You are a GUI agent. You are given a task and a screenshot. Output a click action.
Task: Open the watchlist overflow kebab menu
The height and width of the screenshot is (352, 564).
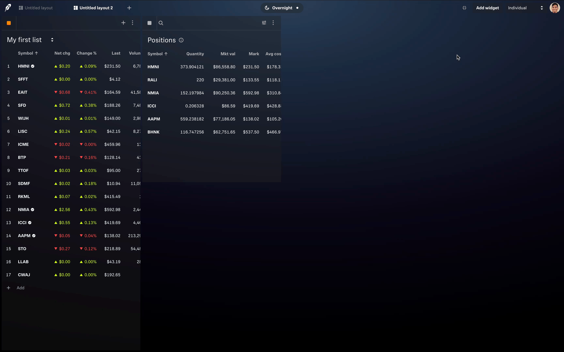133,23
